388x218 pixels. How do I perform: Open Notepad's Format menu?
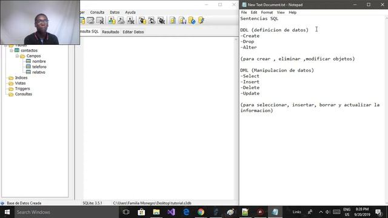point(267,12)
